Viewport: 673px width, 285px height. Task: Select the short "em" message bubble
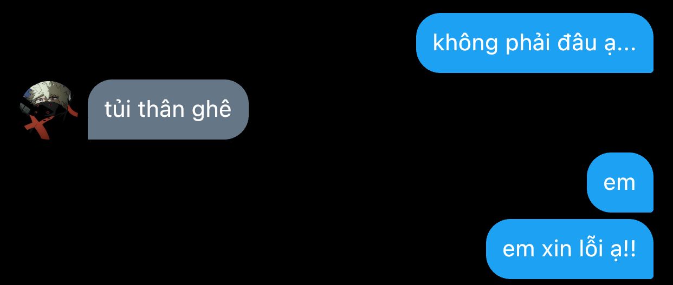click(x=620, y=182)
